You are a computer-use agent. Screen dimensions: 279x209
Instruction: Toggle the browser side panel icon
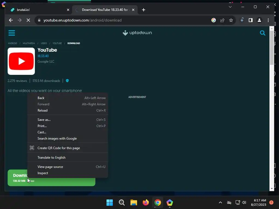point(251,20)
